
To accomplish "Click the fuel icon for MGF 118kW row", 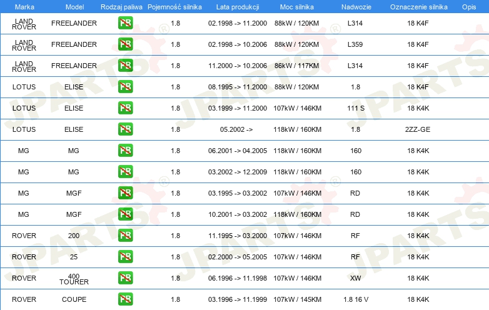I will pyautogui.click(x=125, y=214).
